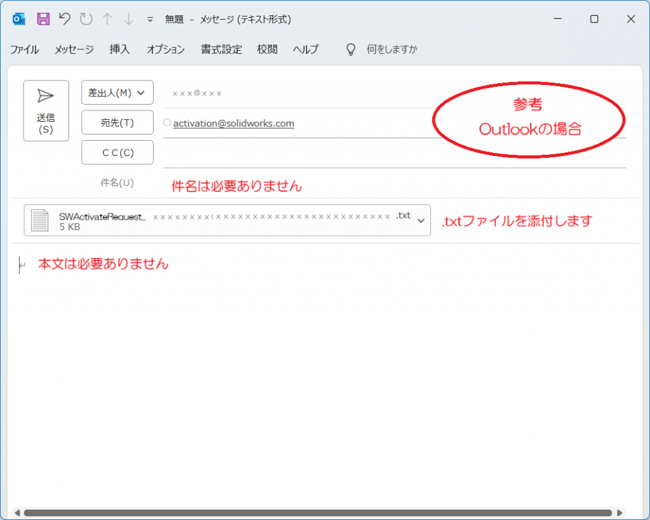Click the purple Save floppy disk icon
The height and width of the screenshot is (520, 650).
43,19
